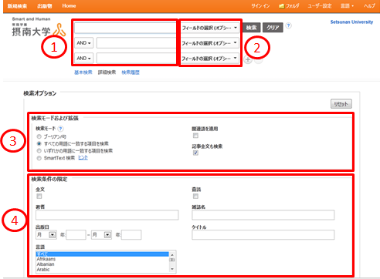The image size is (380, 279).
Task: Click the ヒント link next to SmartText
Action: tap(83, 158)
